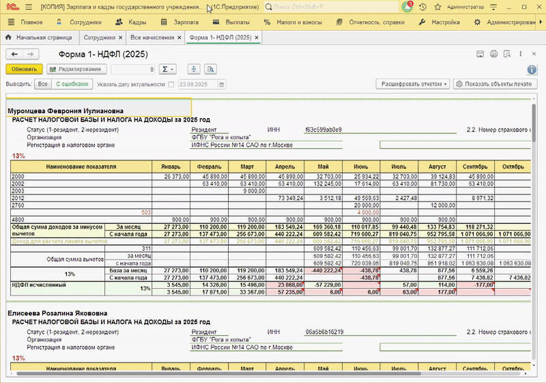Viewport: 546px width, 383px height.
Task: Go back with the left arrow
Action: [x=14, y=54]
